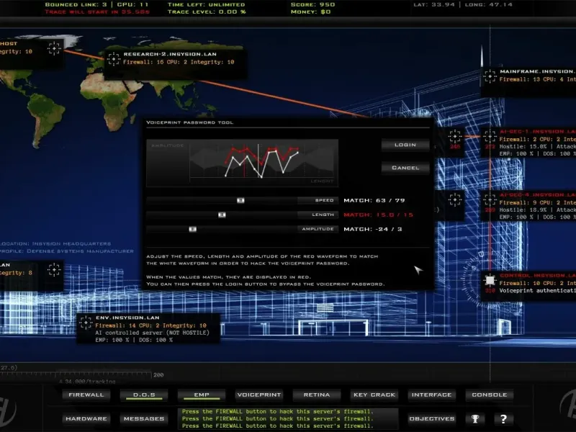The image size is (576, 432).
Task: Click 'AI controlled server (NOT HOSTILE)' text
Action: 152,333
